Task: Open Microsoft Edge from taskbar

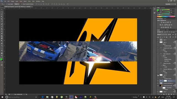Action: [43, 97]
